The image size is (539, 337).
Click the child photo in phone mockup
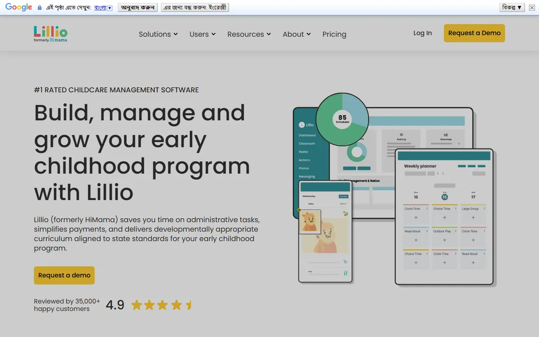310,222
